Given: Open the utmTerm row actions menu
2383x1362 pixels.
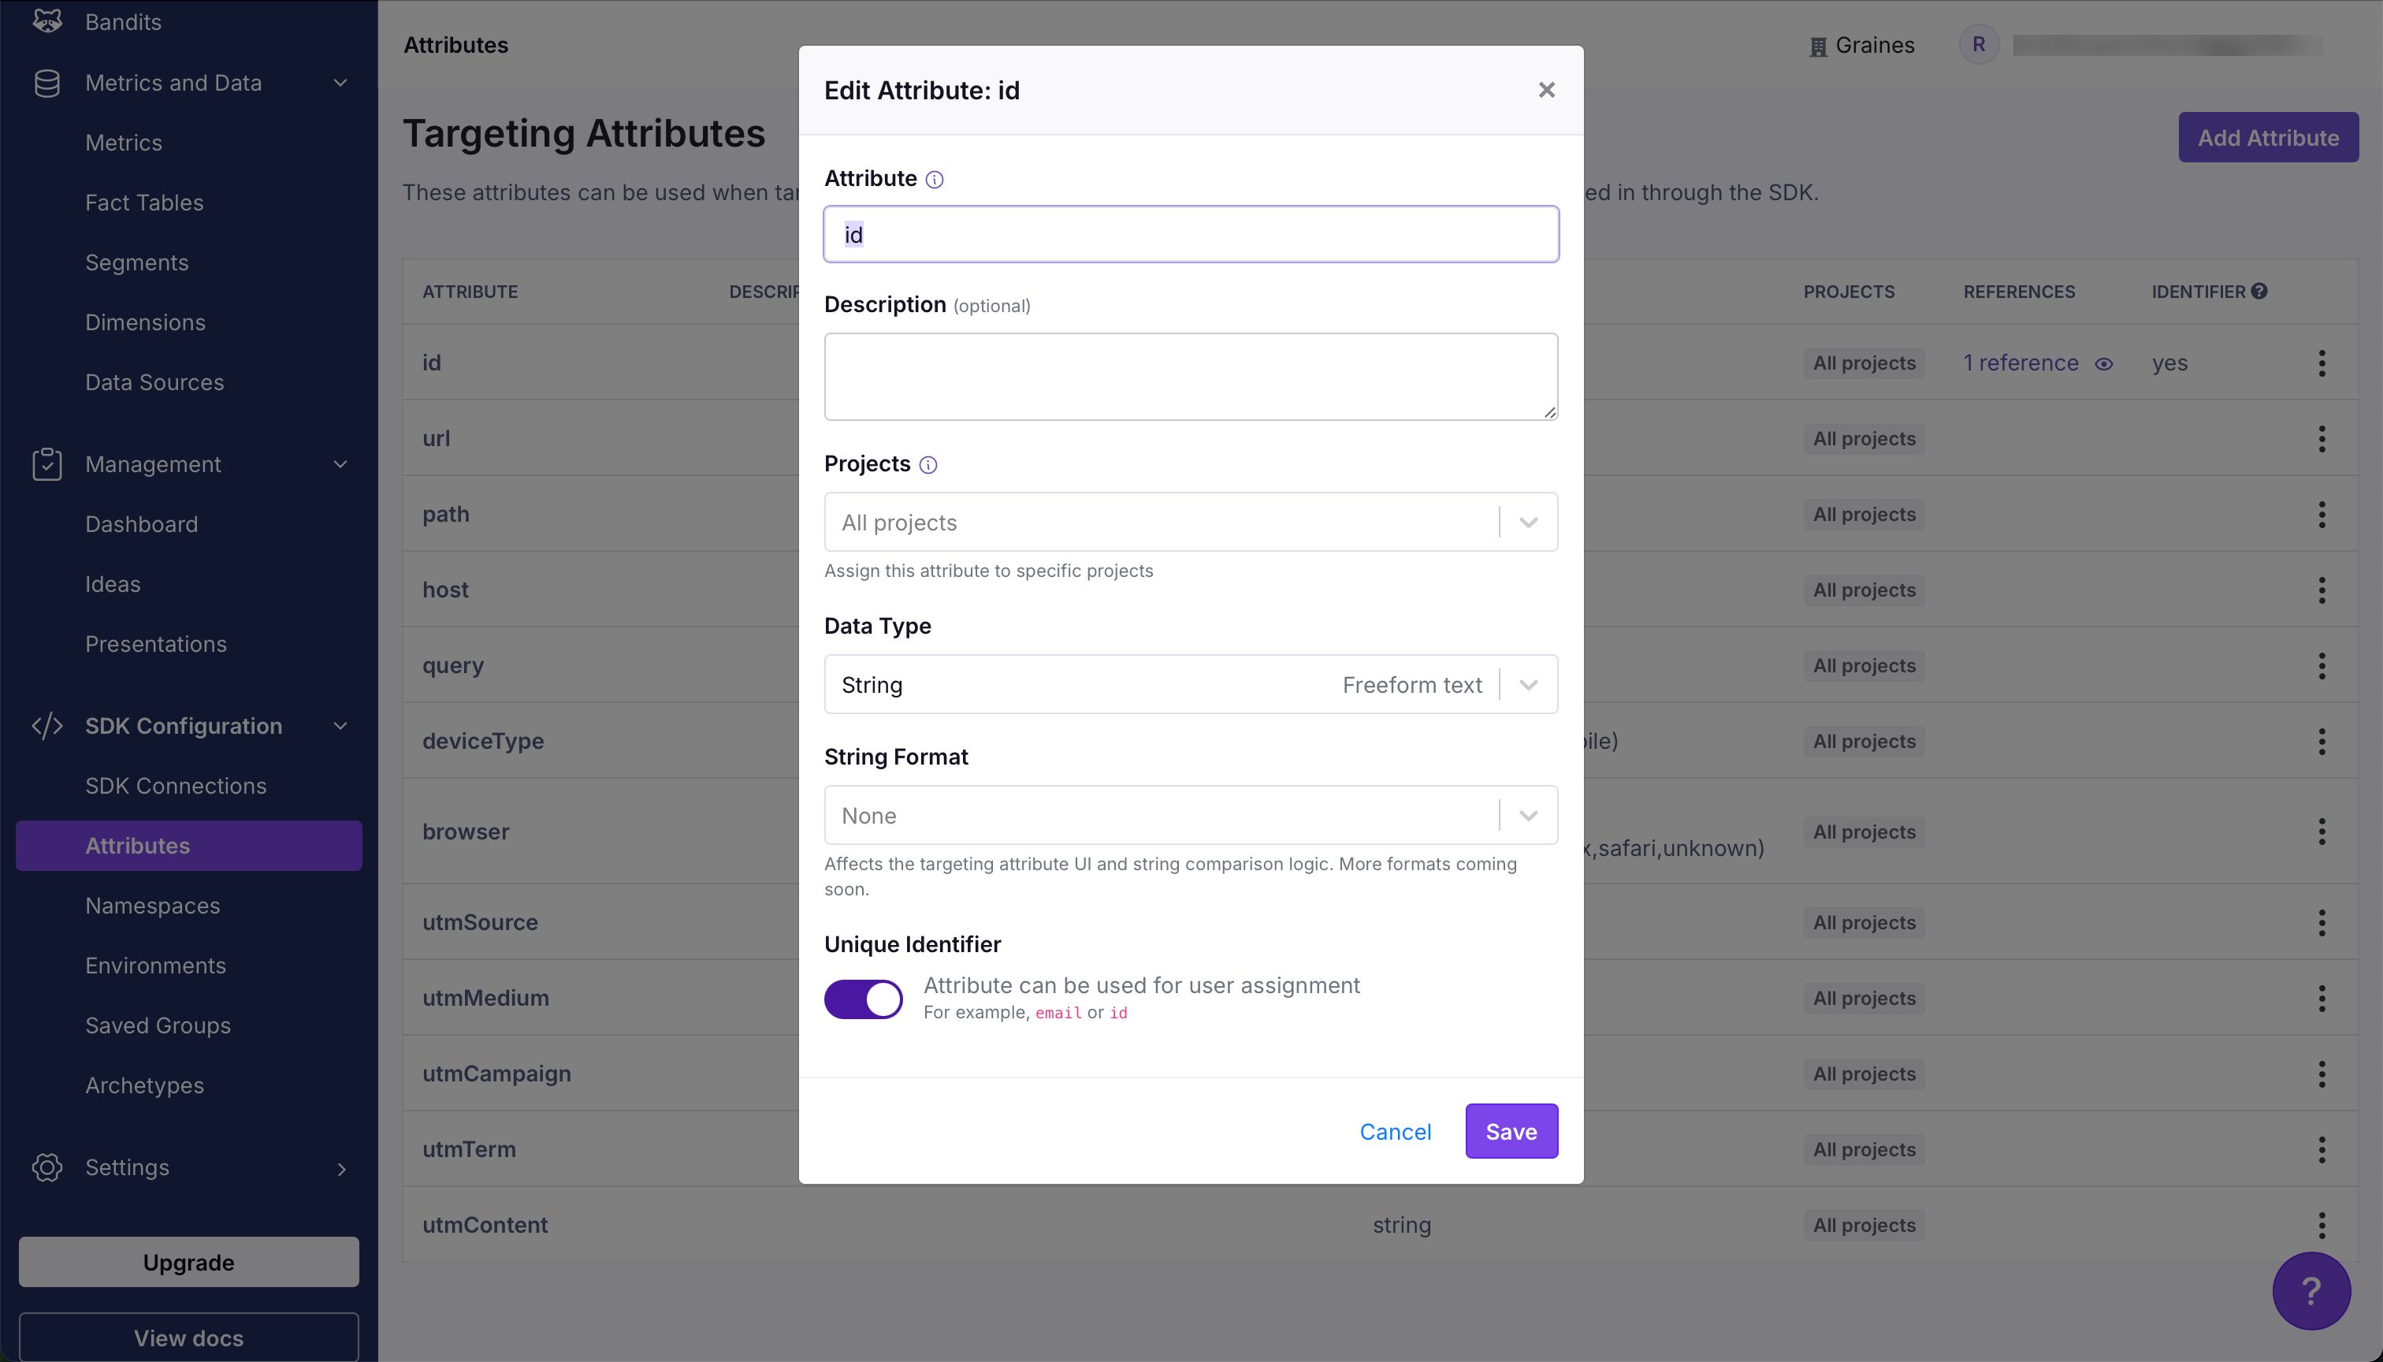Looking at the screenshot, I should (x=2322, y=1150).
